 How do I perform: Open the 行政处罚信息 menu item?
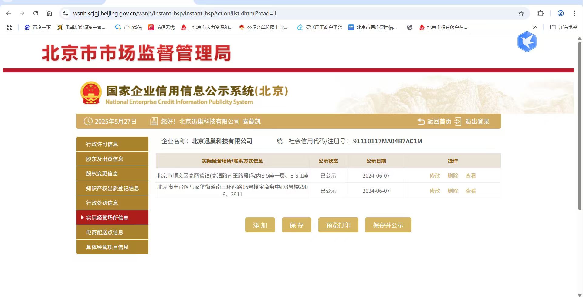pyautogui.click(x=112, y=203)
